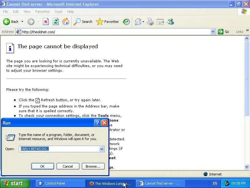Click the heading 'The page cannot be displayed'
Screen dimensions: 250x188
pos(57,46)
